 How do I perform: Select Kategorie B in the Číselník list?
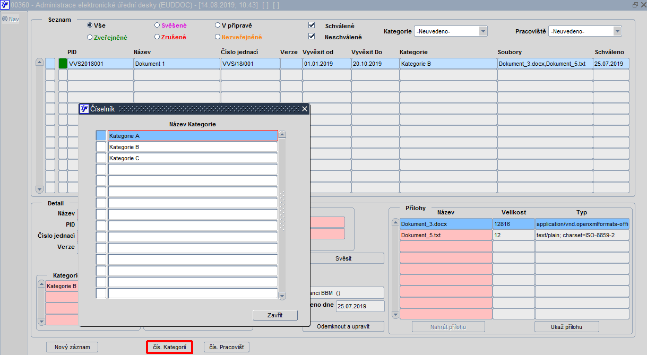click(x=193, y=147)
